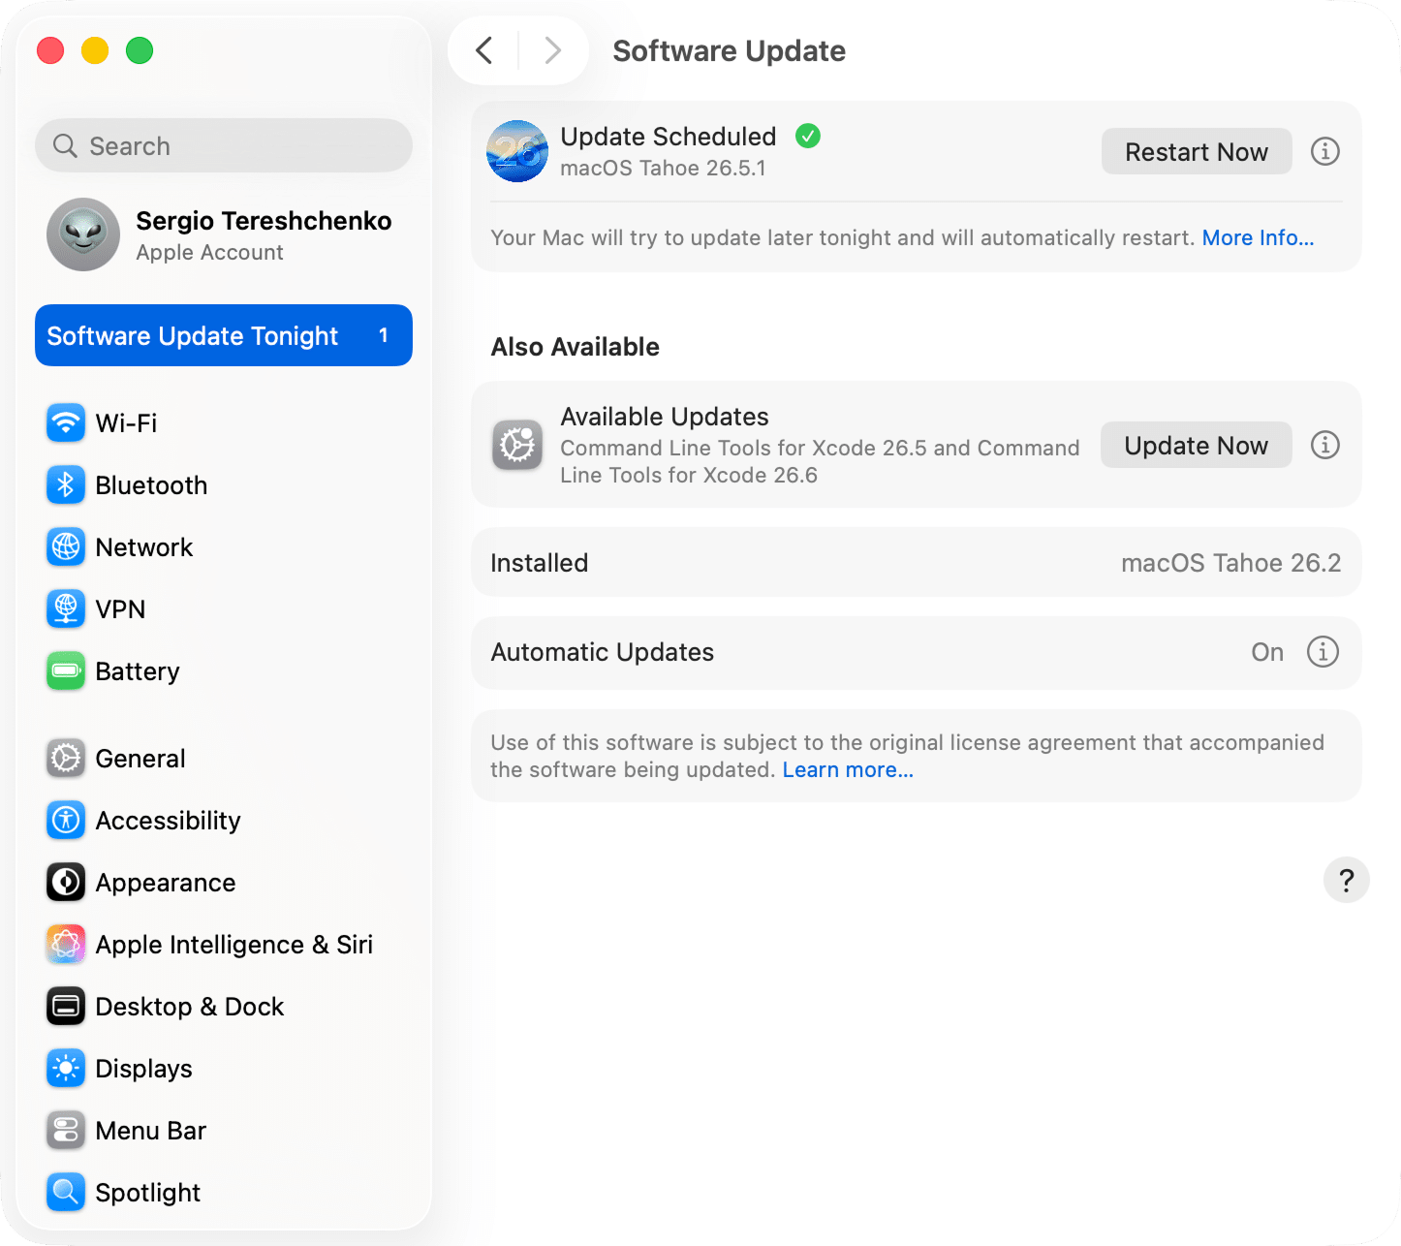Open Automatic Updates info options
This screenshot has width=1401, height=1246.
pyautogui.click(x=1323, y=652)
